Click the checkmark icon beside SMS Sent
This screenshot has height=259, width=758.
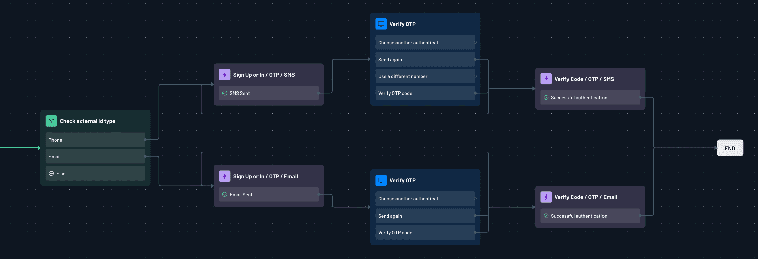[225, 93]
